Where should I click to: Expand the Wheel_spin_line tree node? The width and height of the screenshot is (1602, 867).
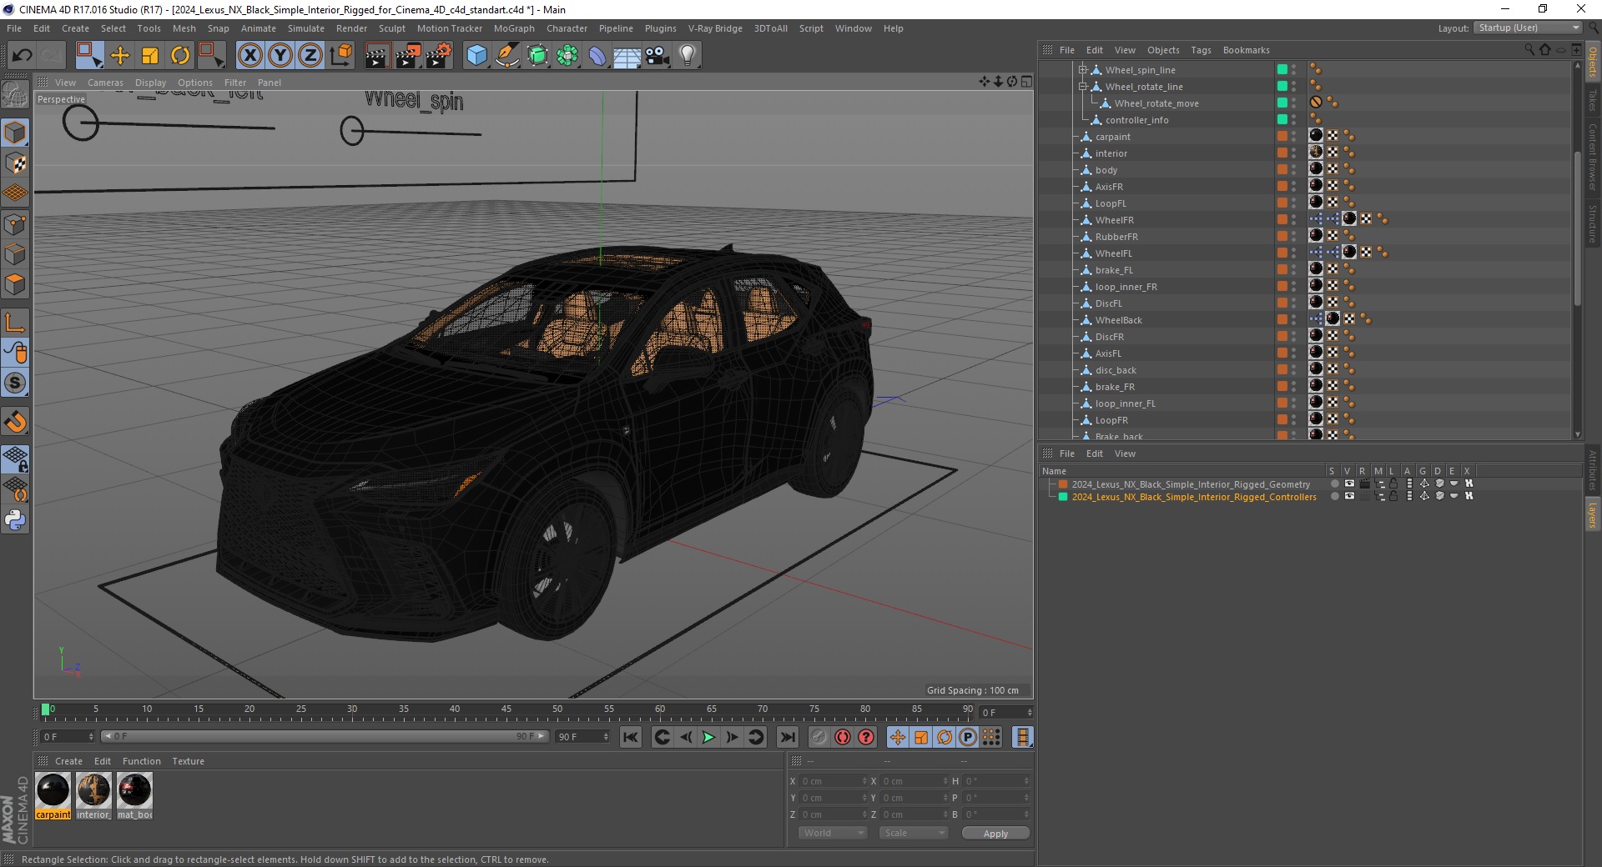(x=1082, y=70)
